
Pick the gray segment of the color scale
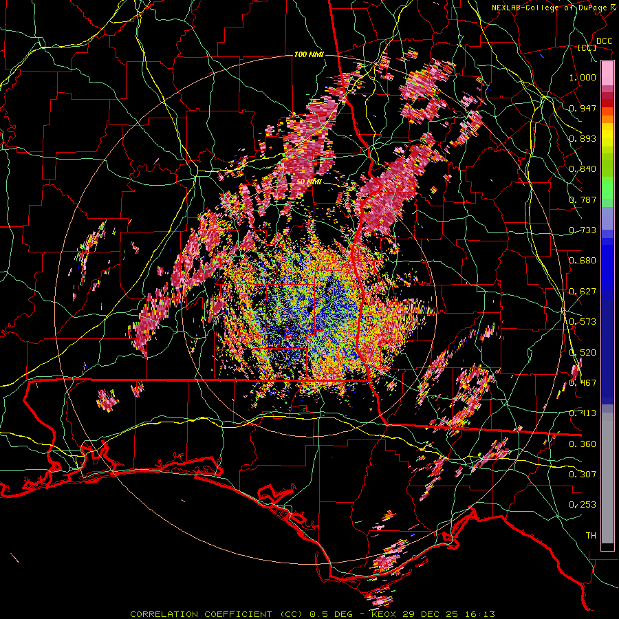(607, 478)
